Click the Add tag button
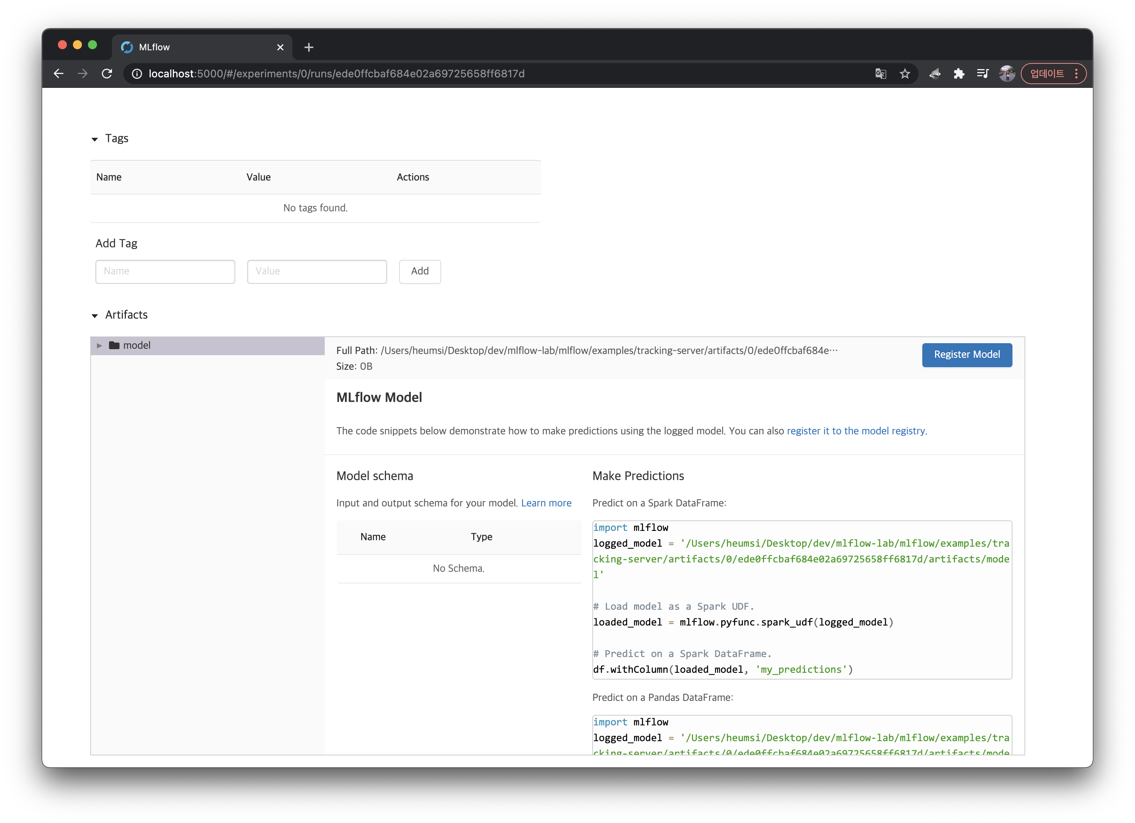Viewport: 1135px width, 823px height. click(x=419, y=271)
